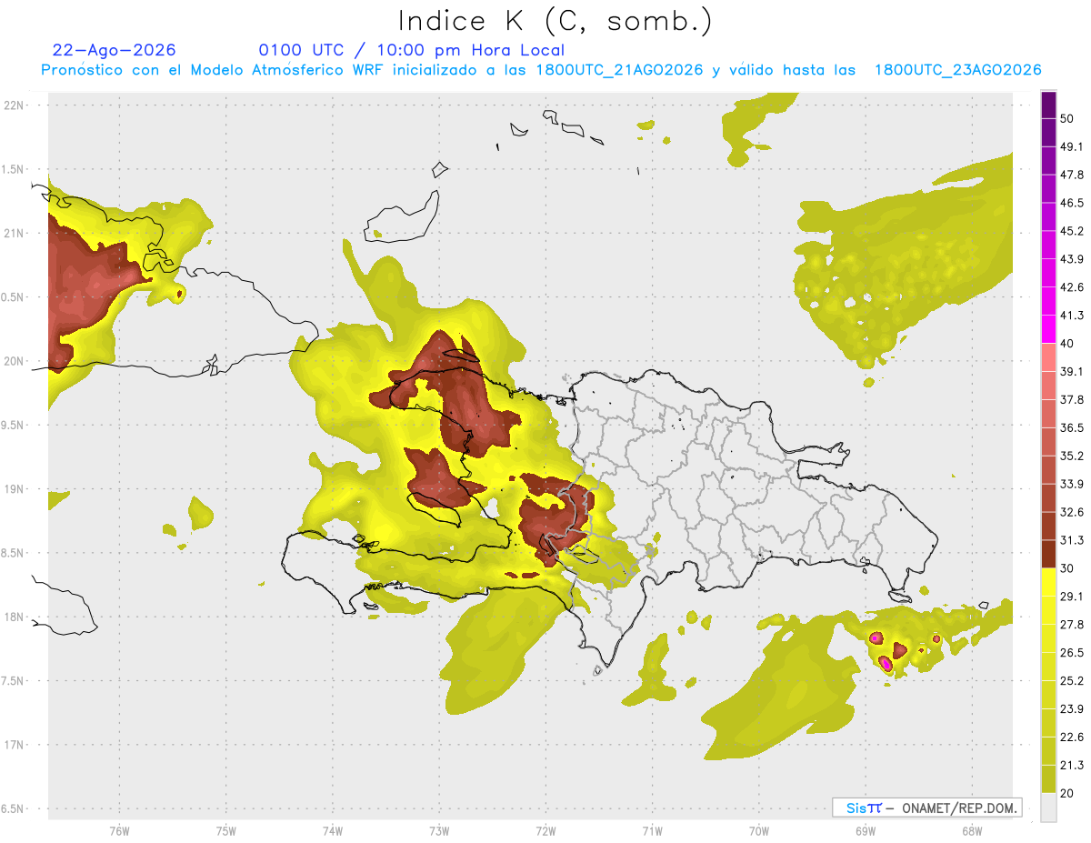1091x843 pixels.
Task: Click the 76W longitude axis label
Action: [x=119, y=831]
